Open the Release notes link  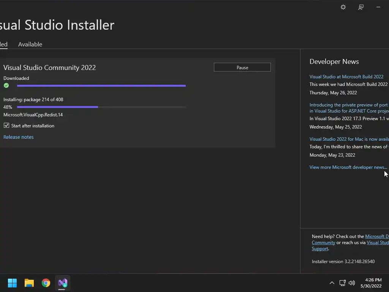[x=18, y=137]
